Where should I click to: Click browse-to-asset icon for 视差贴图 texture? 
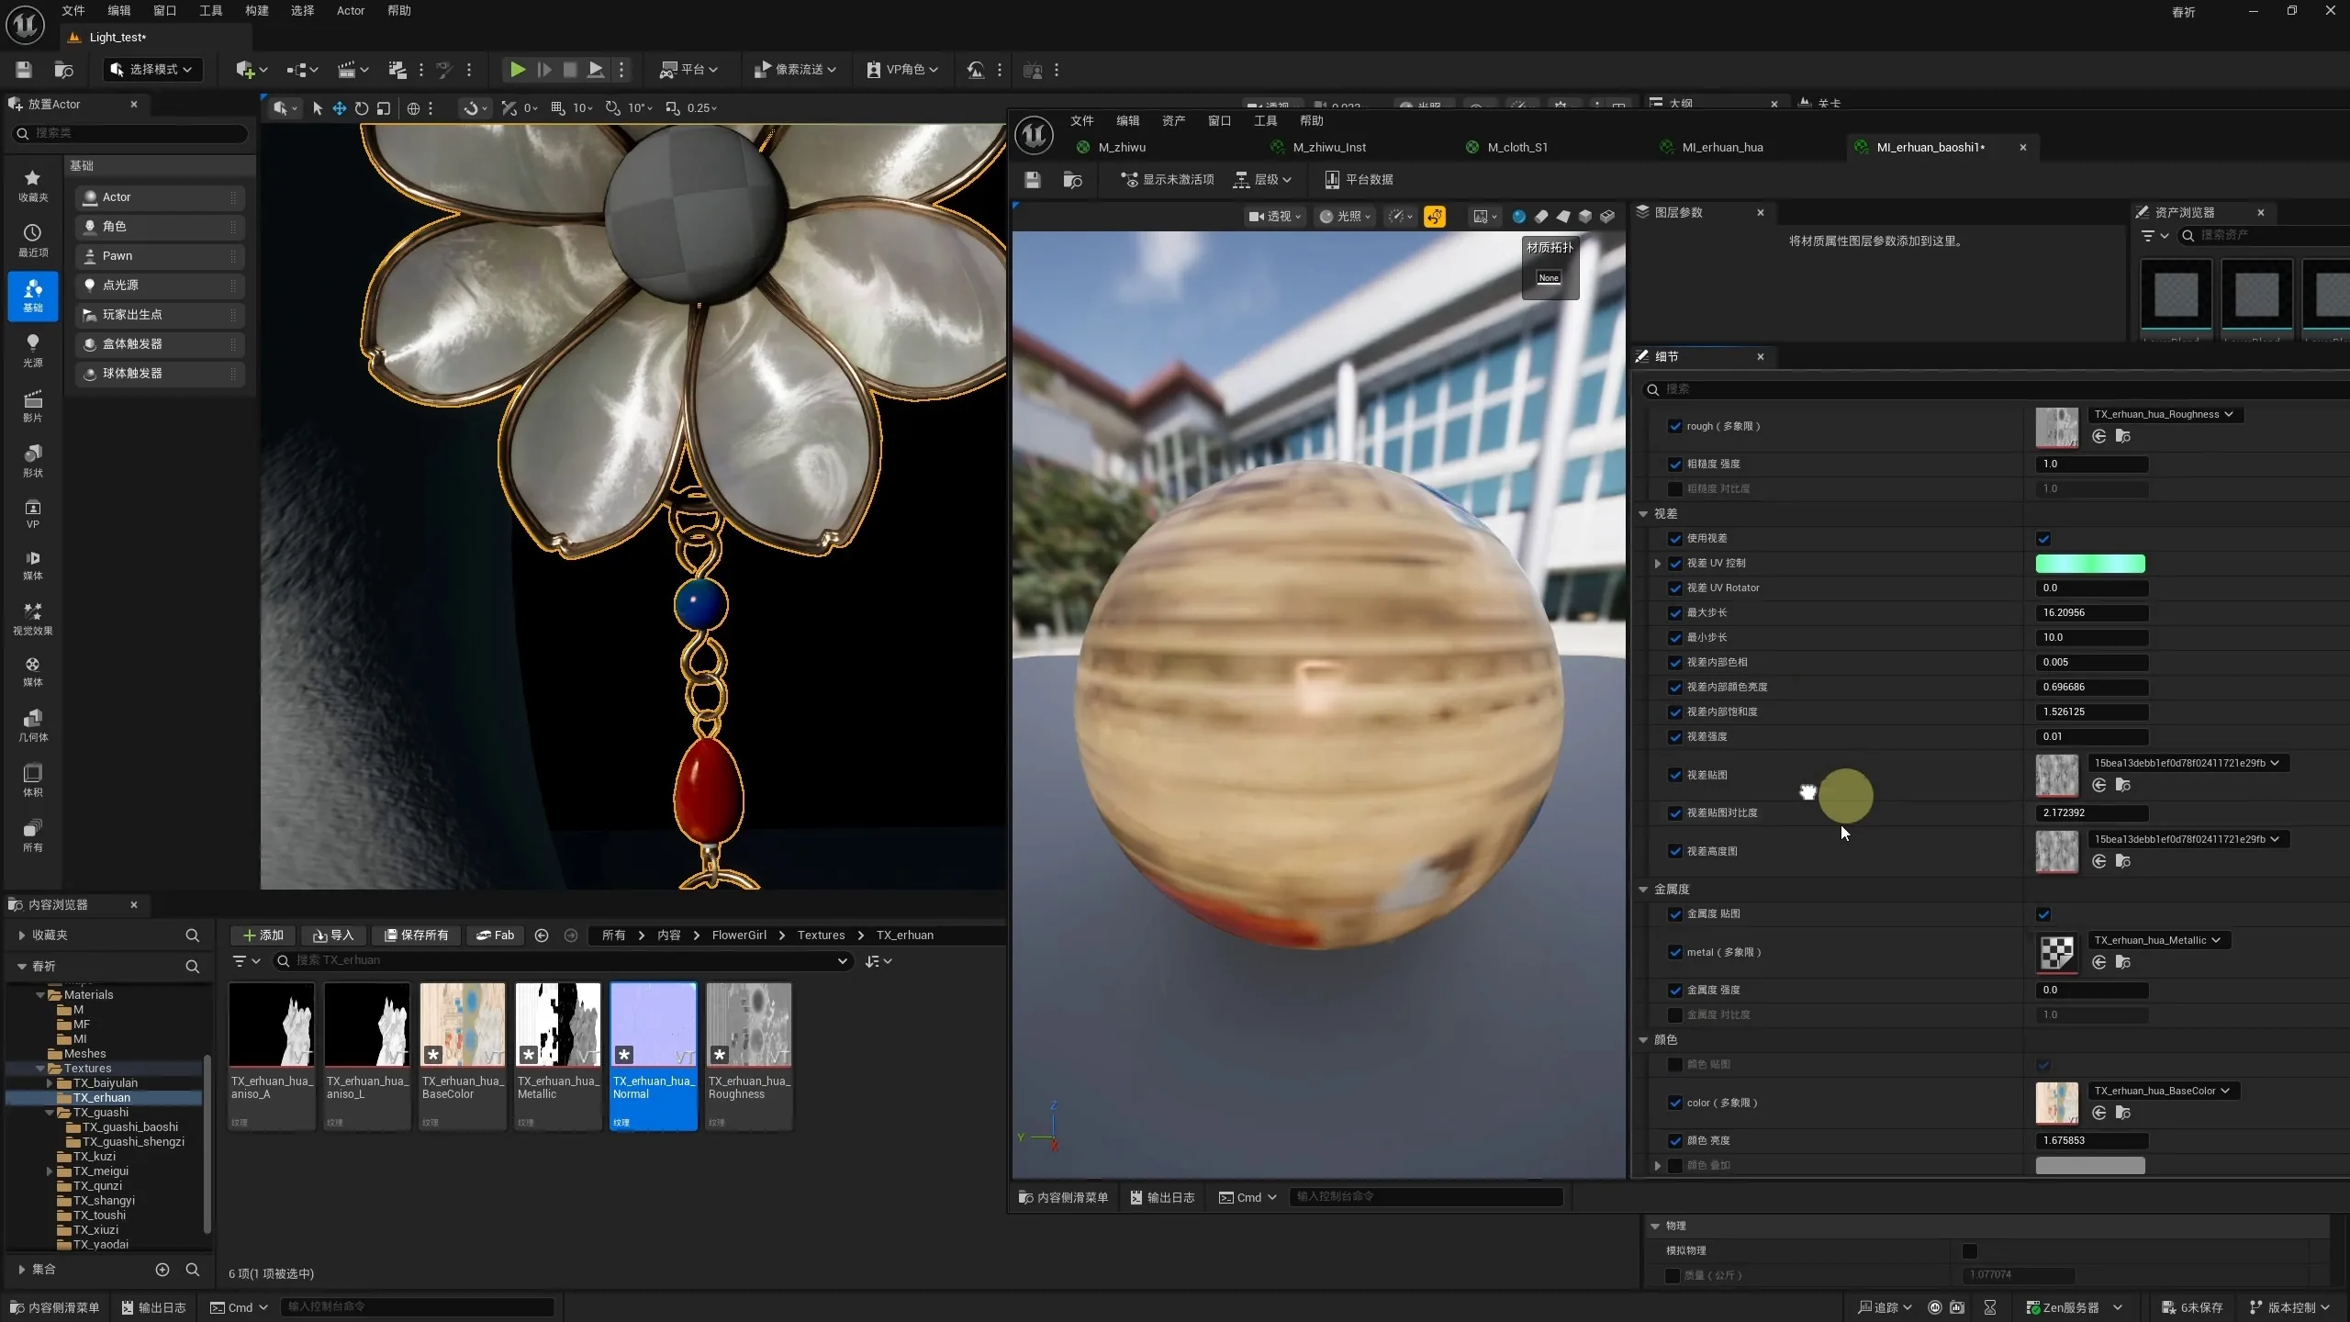[2123, 785]
